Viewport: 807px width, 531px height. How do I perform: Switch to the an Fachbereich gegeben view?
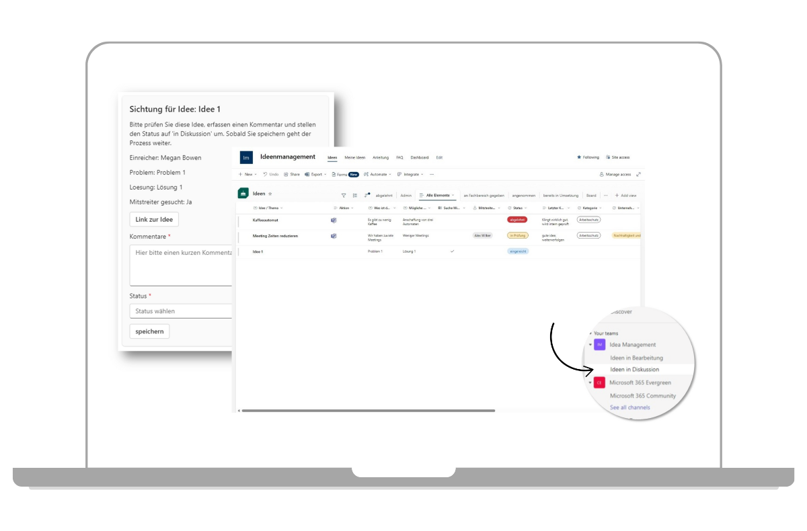coord(484,196)
